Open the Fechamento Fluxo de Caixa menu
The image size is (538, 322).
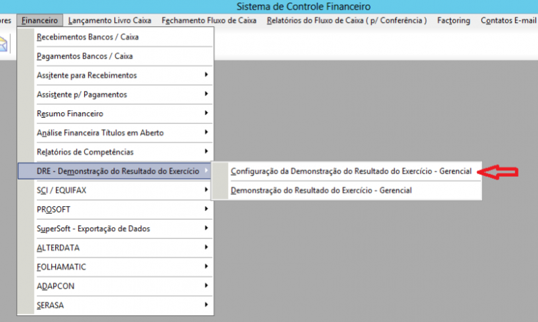click(208, 20)
